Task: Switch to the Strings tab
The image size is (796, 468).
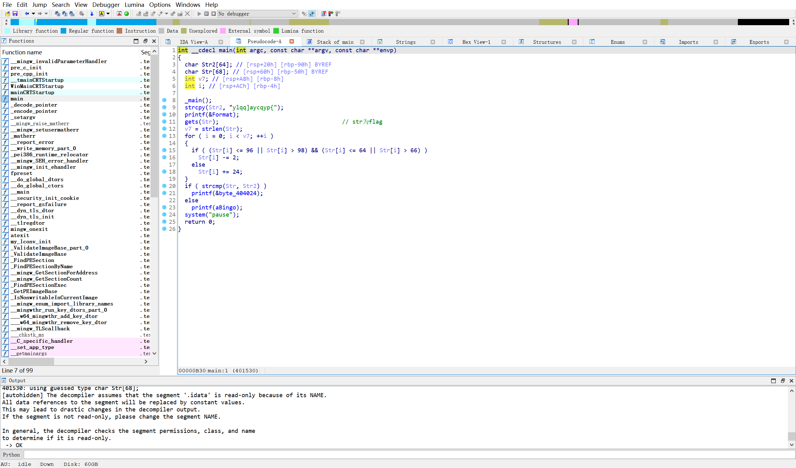Action: point(405,42)
